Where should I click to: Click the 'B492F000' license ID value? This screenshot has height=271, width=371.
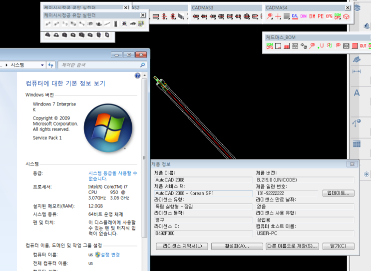165,233
